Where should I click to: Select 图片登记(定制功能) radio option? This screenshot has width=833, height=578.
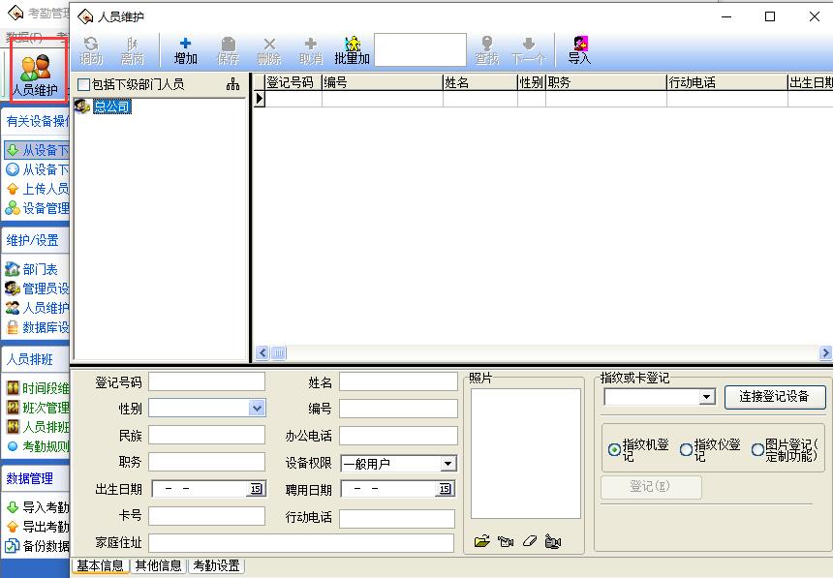757,449
